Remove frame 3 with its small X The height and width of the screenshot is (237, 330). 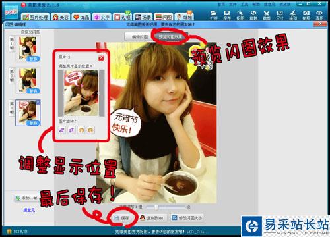(38, 102)
